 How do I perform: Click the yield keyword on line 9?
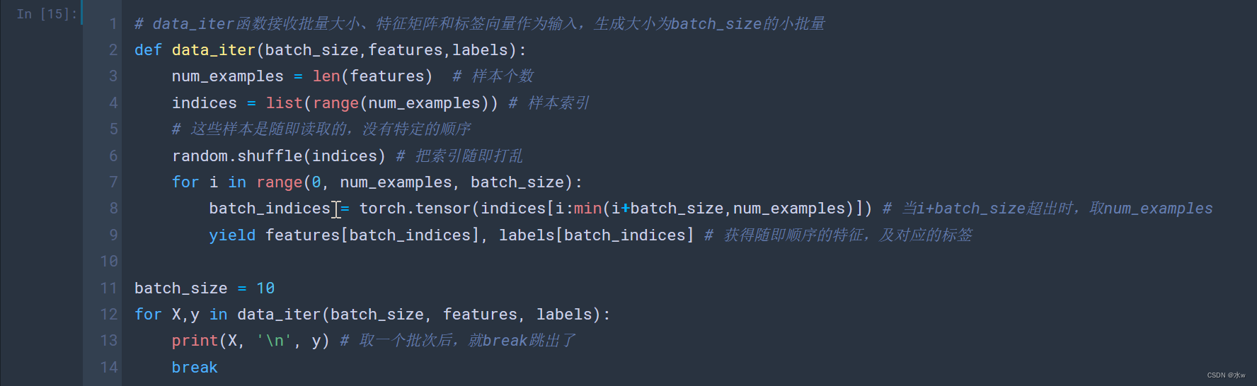click(x=231, y=235)
